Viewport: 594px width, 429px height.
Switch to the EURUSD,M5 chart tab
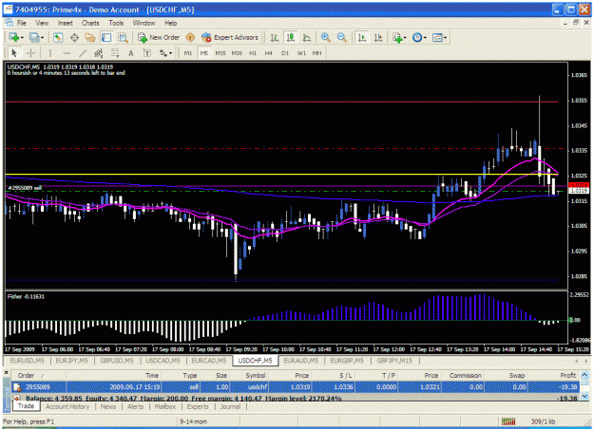(27, 361)
